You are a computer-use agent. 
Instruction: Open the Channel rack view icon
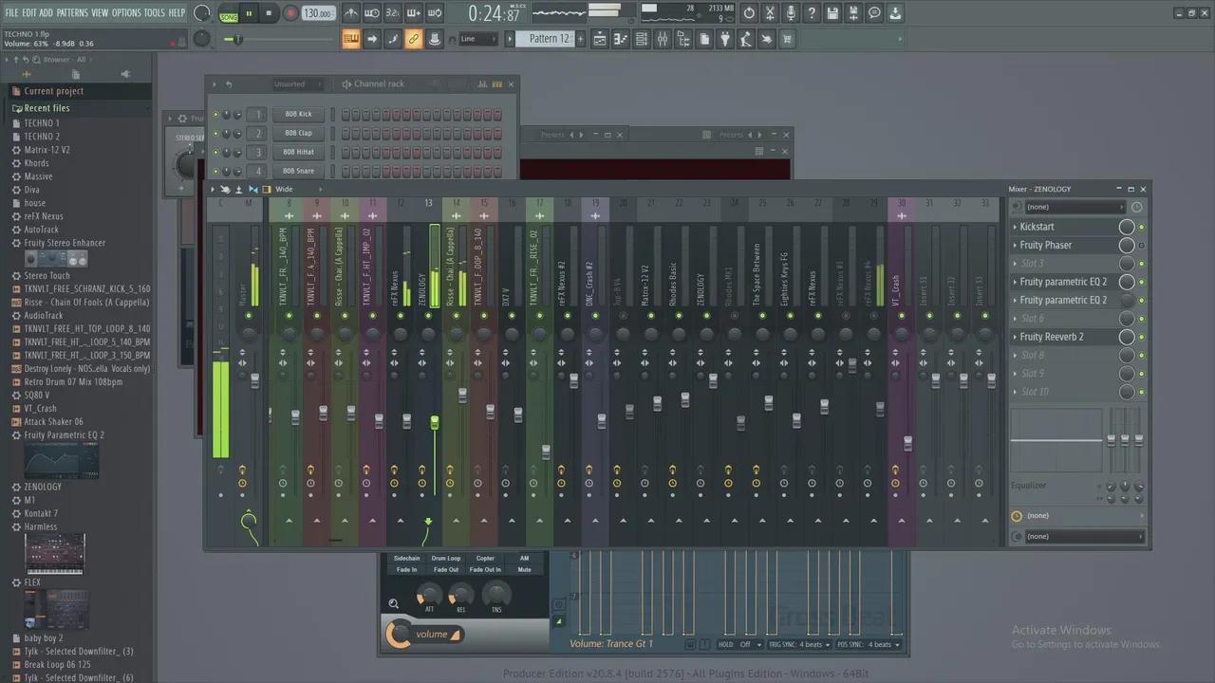tap(643, 39)
